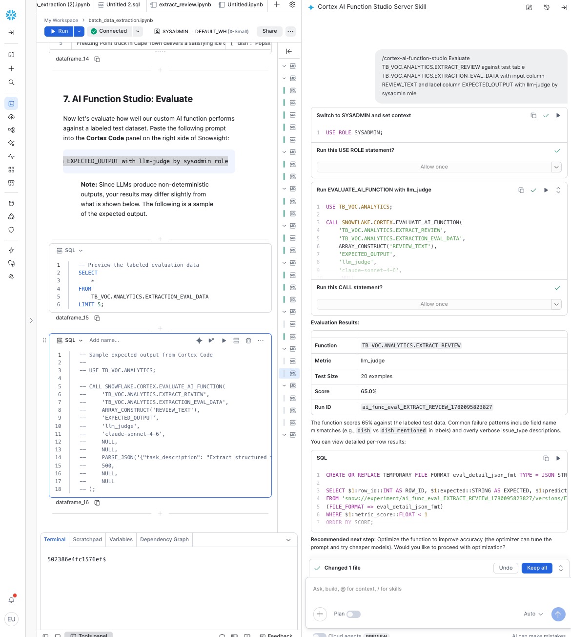571x637 pixels.
Task: Open the Run button dropdown arrow
Action: tap(79, 31)
